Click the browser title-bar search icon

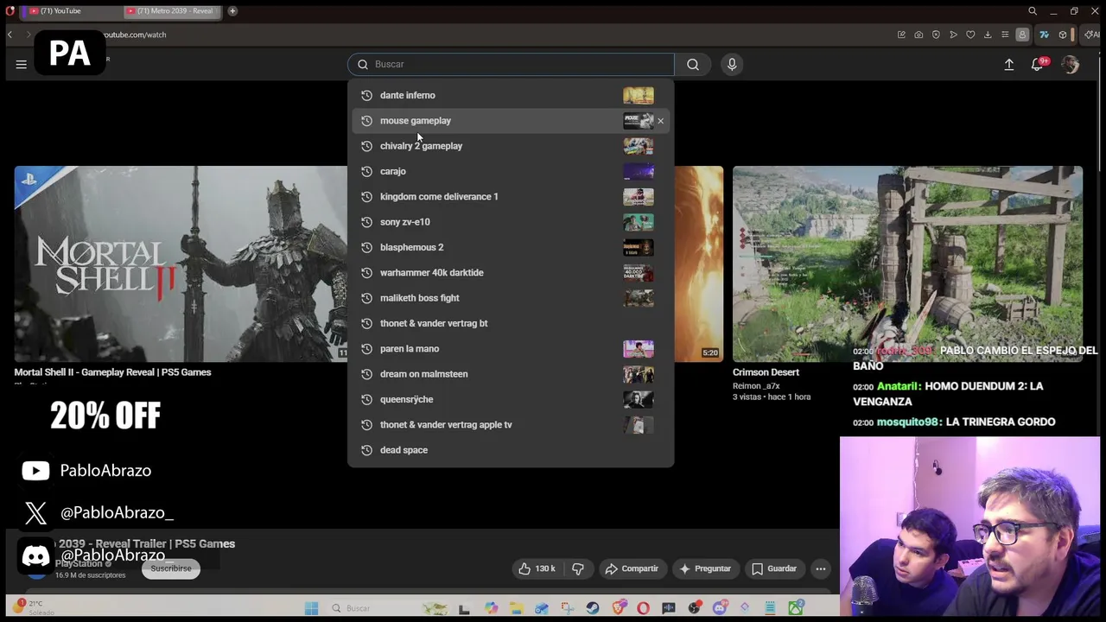pos(1033,11)
